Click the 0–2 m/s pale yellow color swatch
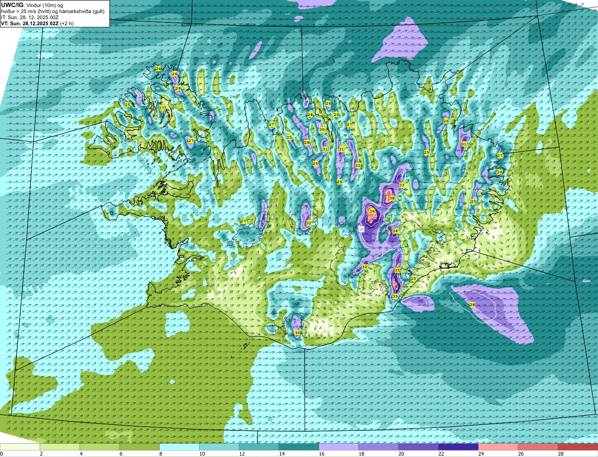Screen dimensions: 598x457 tap(20, 447)
